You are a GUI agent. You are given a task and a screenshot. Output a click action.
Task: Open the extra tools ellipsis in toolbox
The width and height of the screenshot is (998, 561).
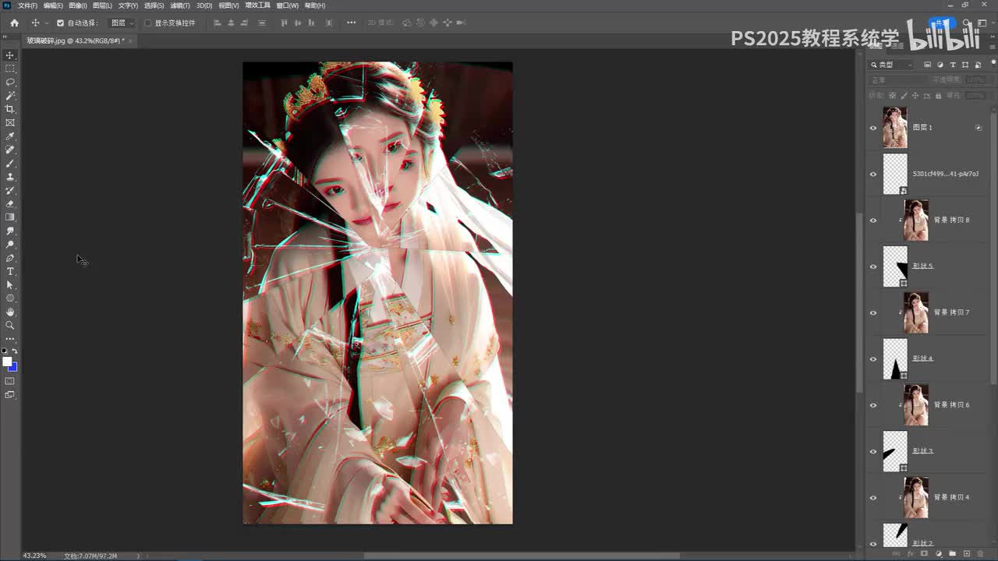[10, 339]
